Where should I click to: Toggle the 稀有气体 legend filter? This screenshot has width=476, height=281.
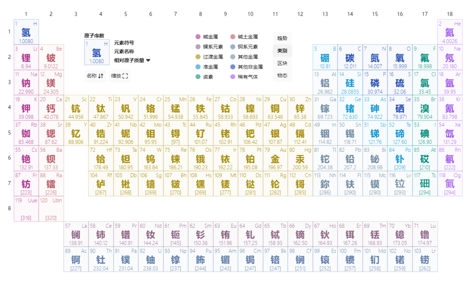click(244, 77)
